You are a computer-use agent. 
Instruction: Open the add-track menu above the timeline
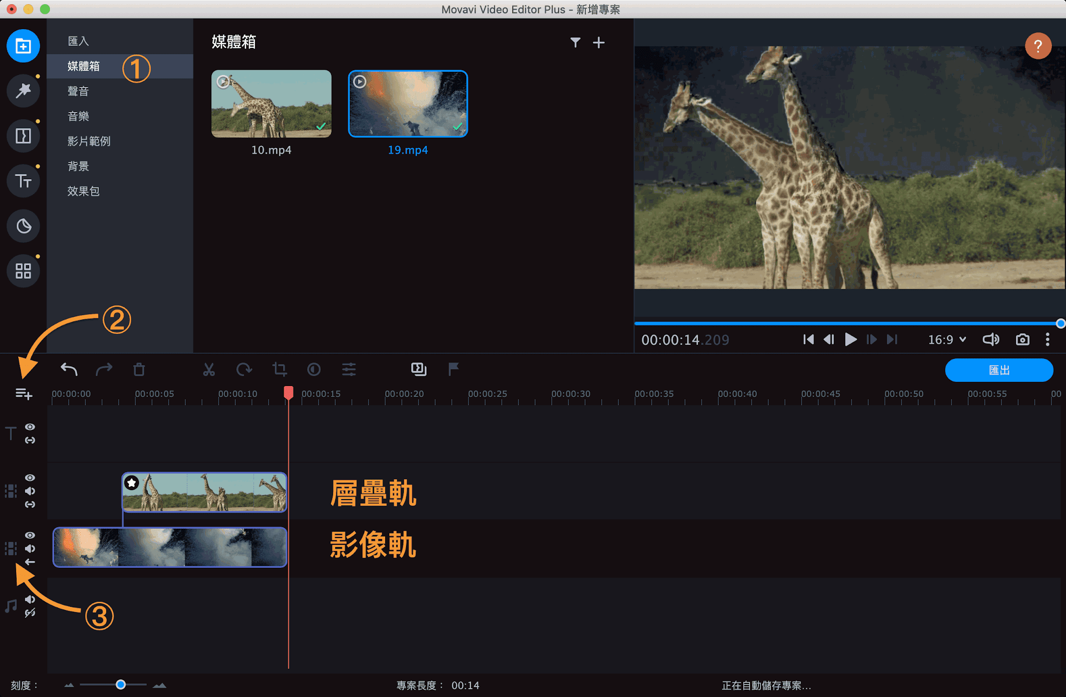tap(24, 394)
